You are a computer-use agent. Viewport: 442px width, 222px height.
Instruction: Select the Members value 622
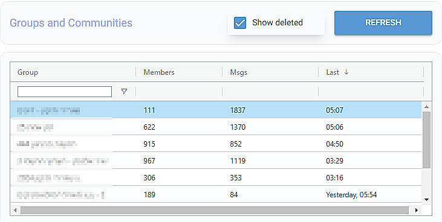coord(149,127)
